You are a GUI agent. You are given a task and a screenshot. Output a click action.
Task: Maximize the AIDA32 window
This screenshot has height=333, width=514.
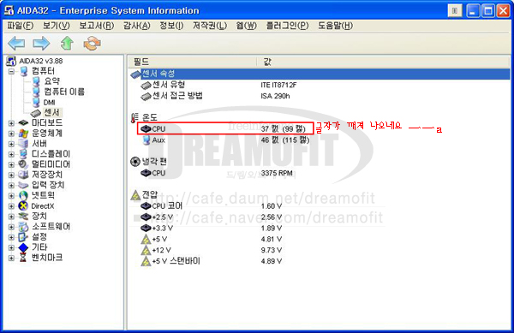tap(488, 11)
